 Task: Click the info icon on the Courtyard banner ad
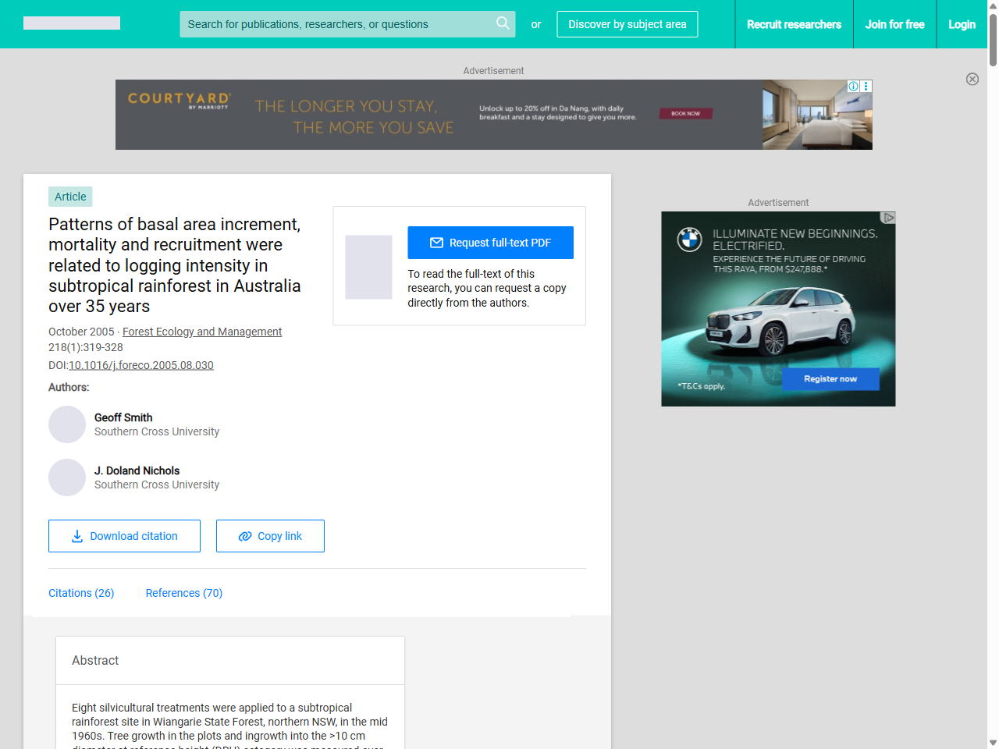[x=852, y=86]
